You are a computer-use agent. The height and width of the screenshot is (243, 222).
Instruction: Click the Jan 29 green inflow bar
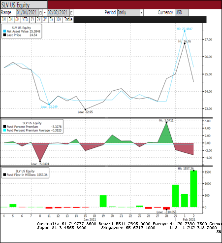(x=175, y=196)
